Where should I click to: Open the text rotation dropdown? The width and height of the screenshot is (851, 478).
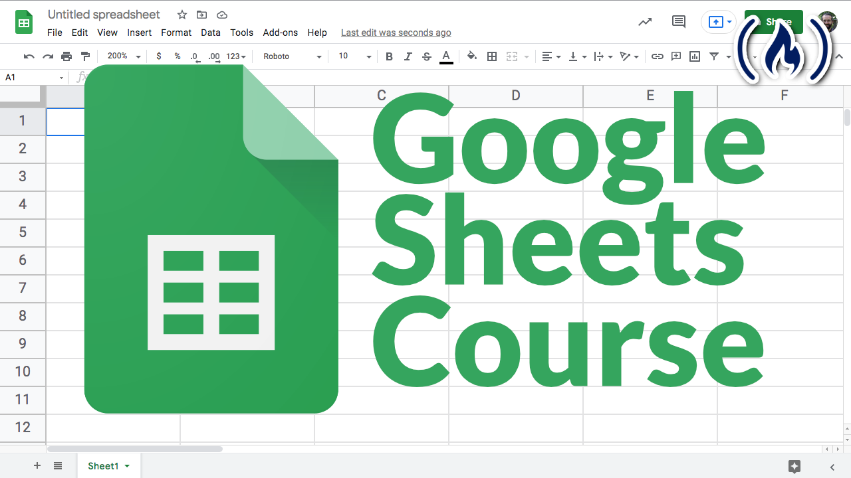(x=629, y=56)
